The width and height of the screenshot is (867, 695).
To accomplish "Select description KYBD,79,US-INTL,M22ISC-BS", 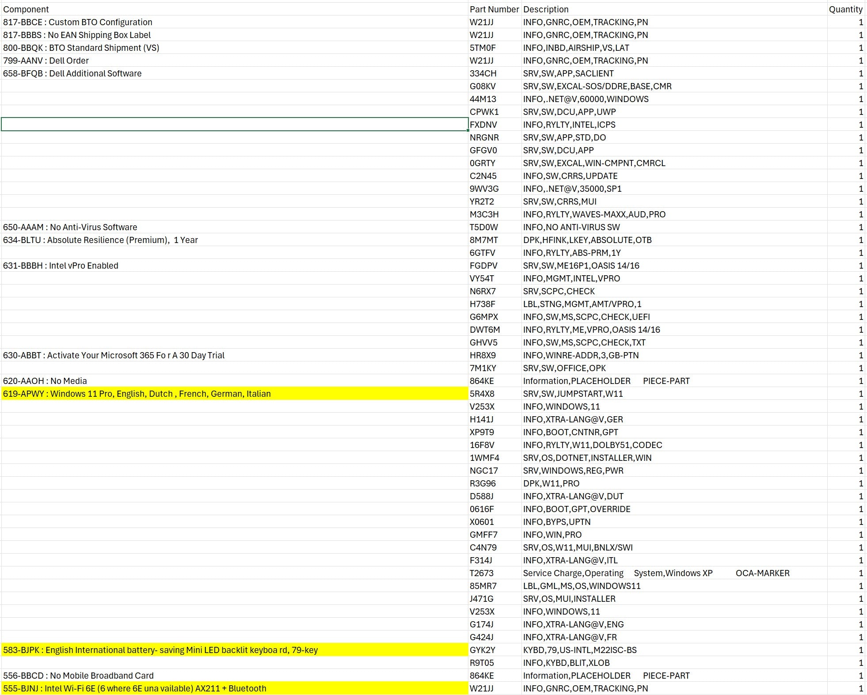I will [x=674, y=650].
